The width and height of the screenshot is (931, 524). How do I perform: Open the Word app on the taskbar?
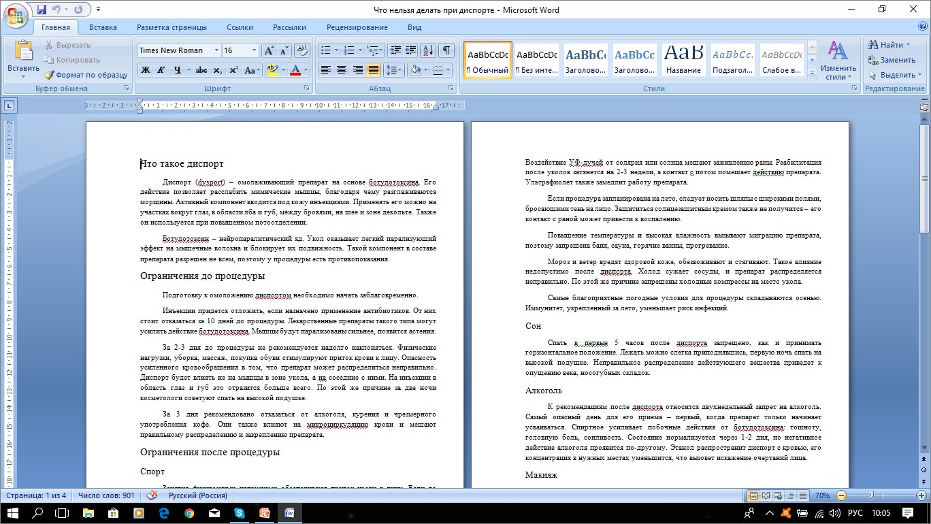(x=291, y=512)
